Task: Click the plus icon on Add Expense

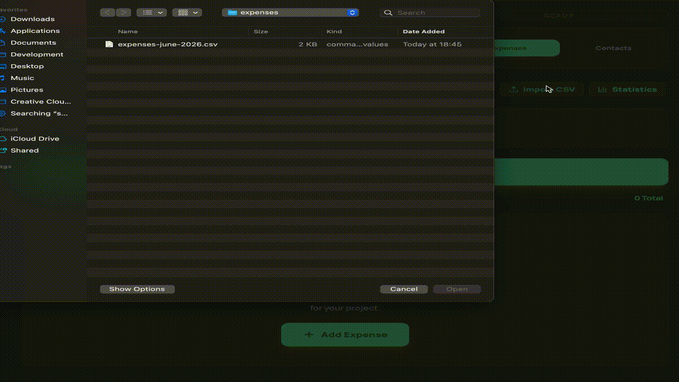Action: click(309, 335)
